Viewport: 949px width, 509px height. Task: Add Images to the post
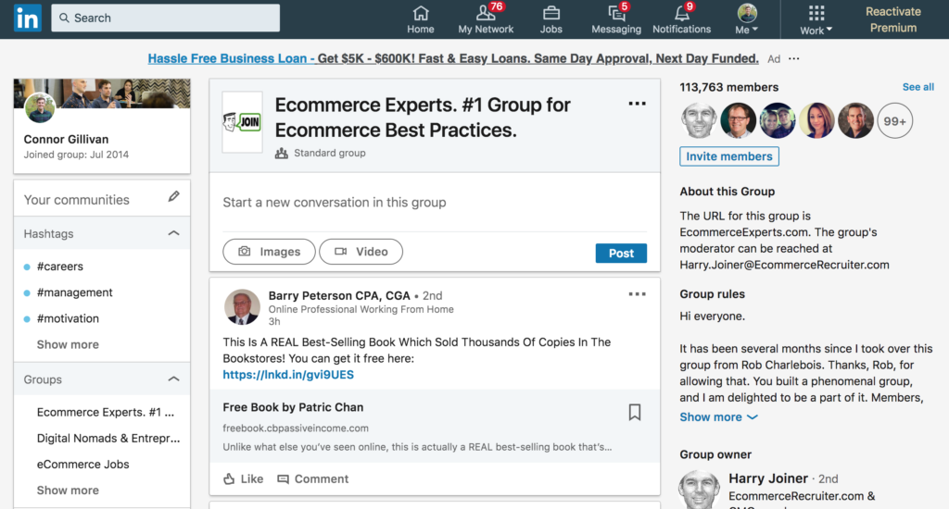pyautogui.click(x=269, y=252)
